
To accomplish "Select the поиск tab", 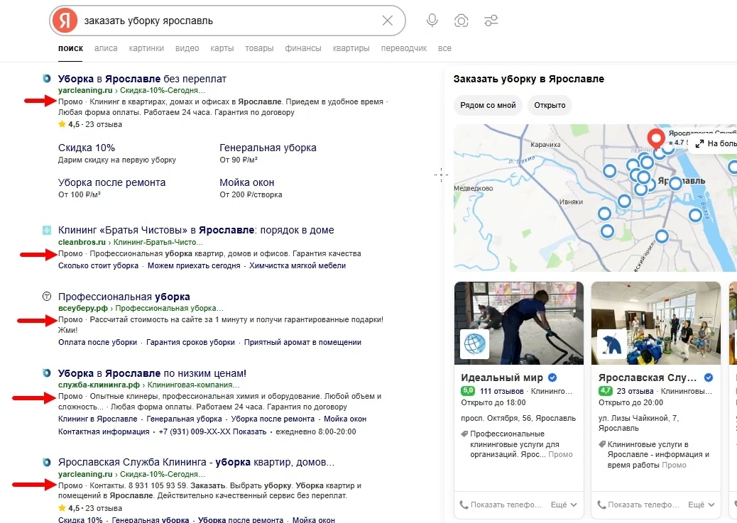I will [x=70, y=48].
